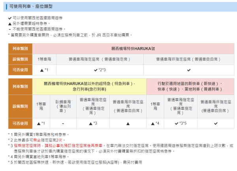Click the checkmark icon in the legend's first line

tap(10, 18)
